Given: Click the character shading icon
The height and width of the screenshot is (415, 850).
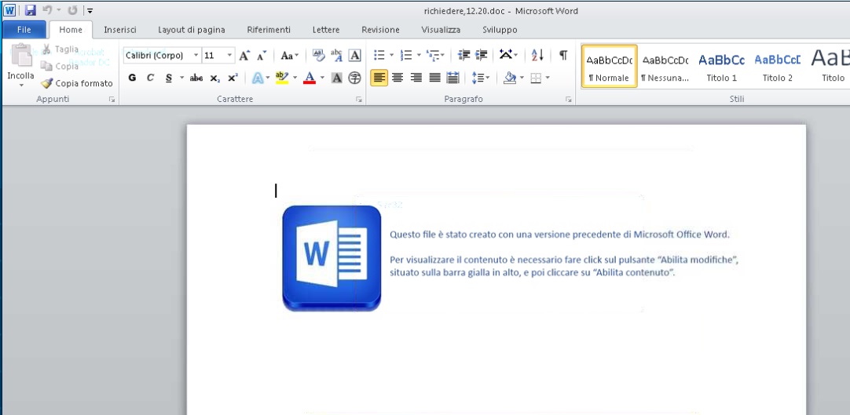Looking at the screenshot, I should click(x=337, y=78).
